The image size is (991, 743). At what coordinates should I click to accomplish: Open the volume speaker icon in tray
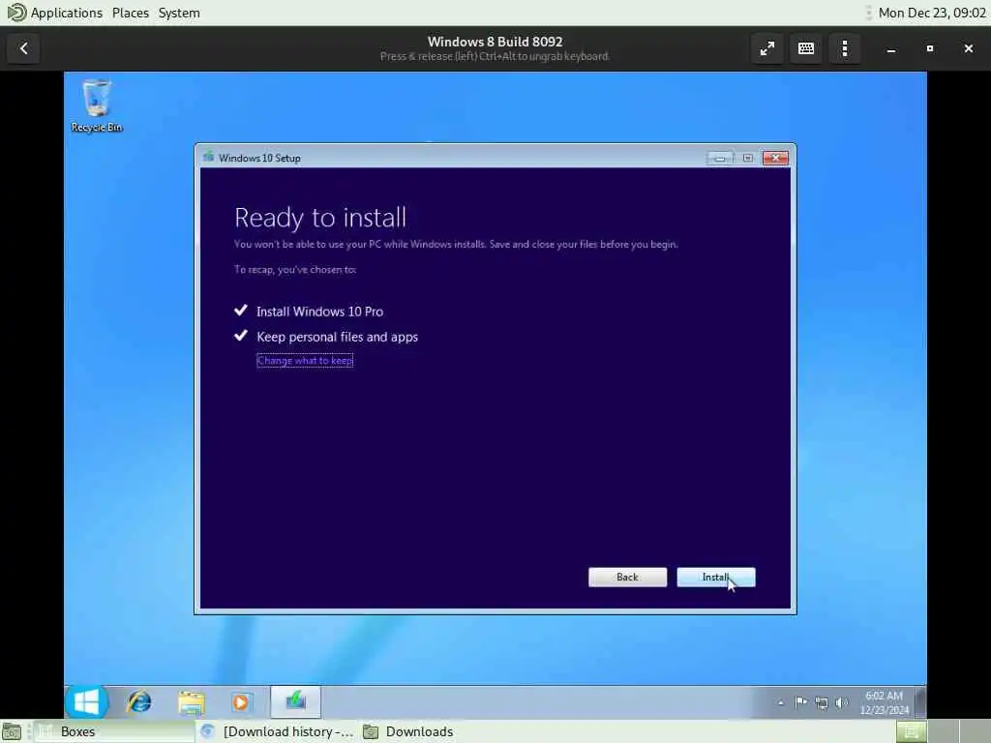point(841,702)
